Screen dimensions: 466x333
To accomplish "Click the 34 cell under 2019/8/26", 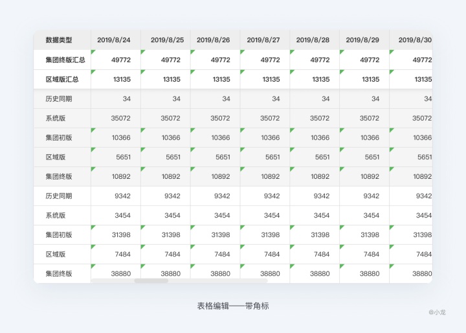I will click(215, 99).
